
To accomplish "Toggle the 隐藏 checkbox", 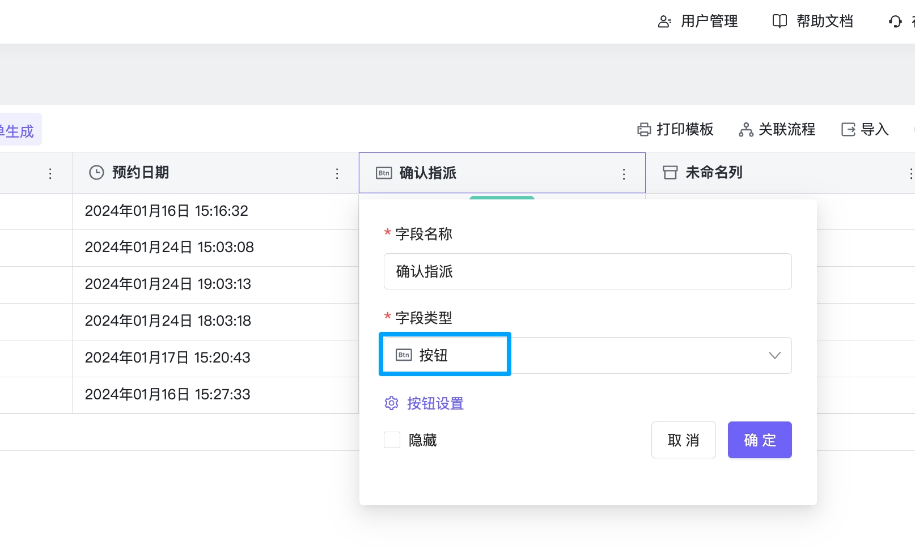I will [392, 440].
